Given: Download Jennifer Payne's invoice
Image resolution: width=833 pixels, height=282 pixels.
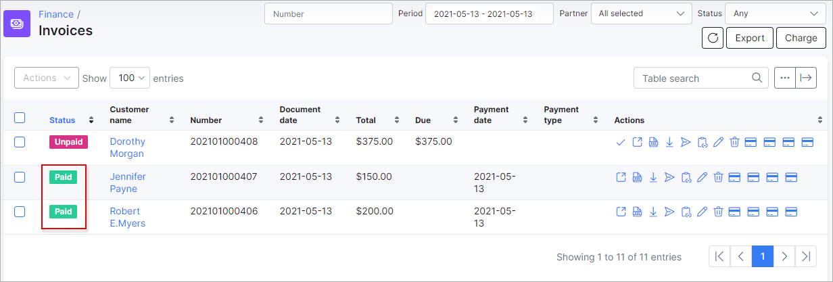Looking at the screenshot, I should point(653,177).
